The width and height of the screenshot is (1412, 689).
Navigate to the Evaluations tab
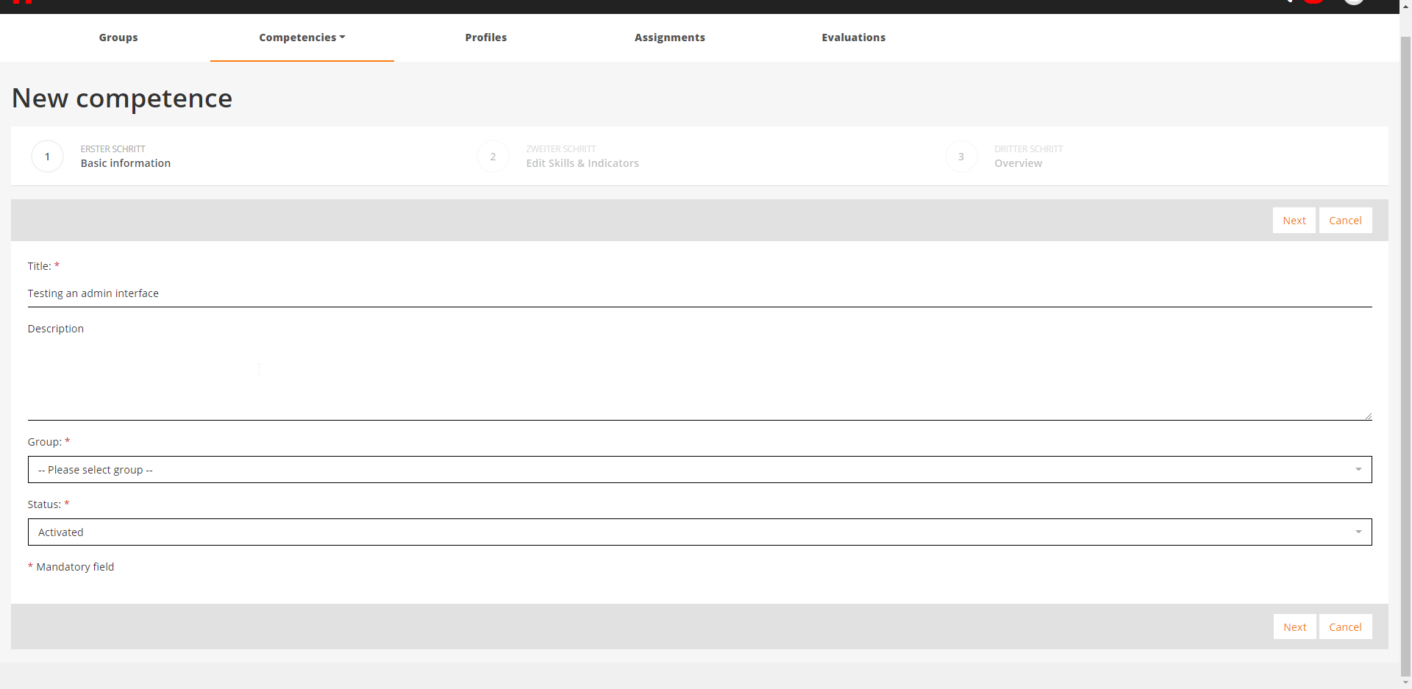(x=853, y=38)
